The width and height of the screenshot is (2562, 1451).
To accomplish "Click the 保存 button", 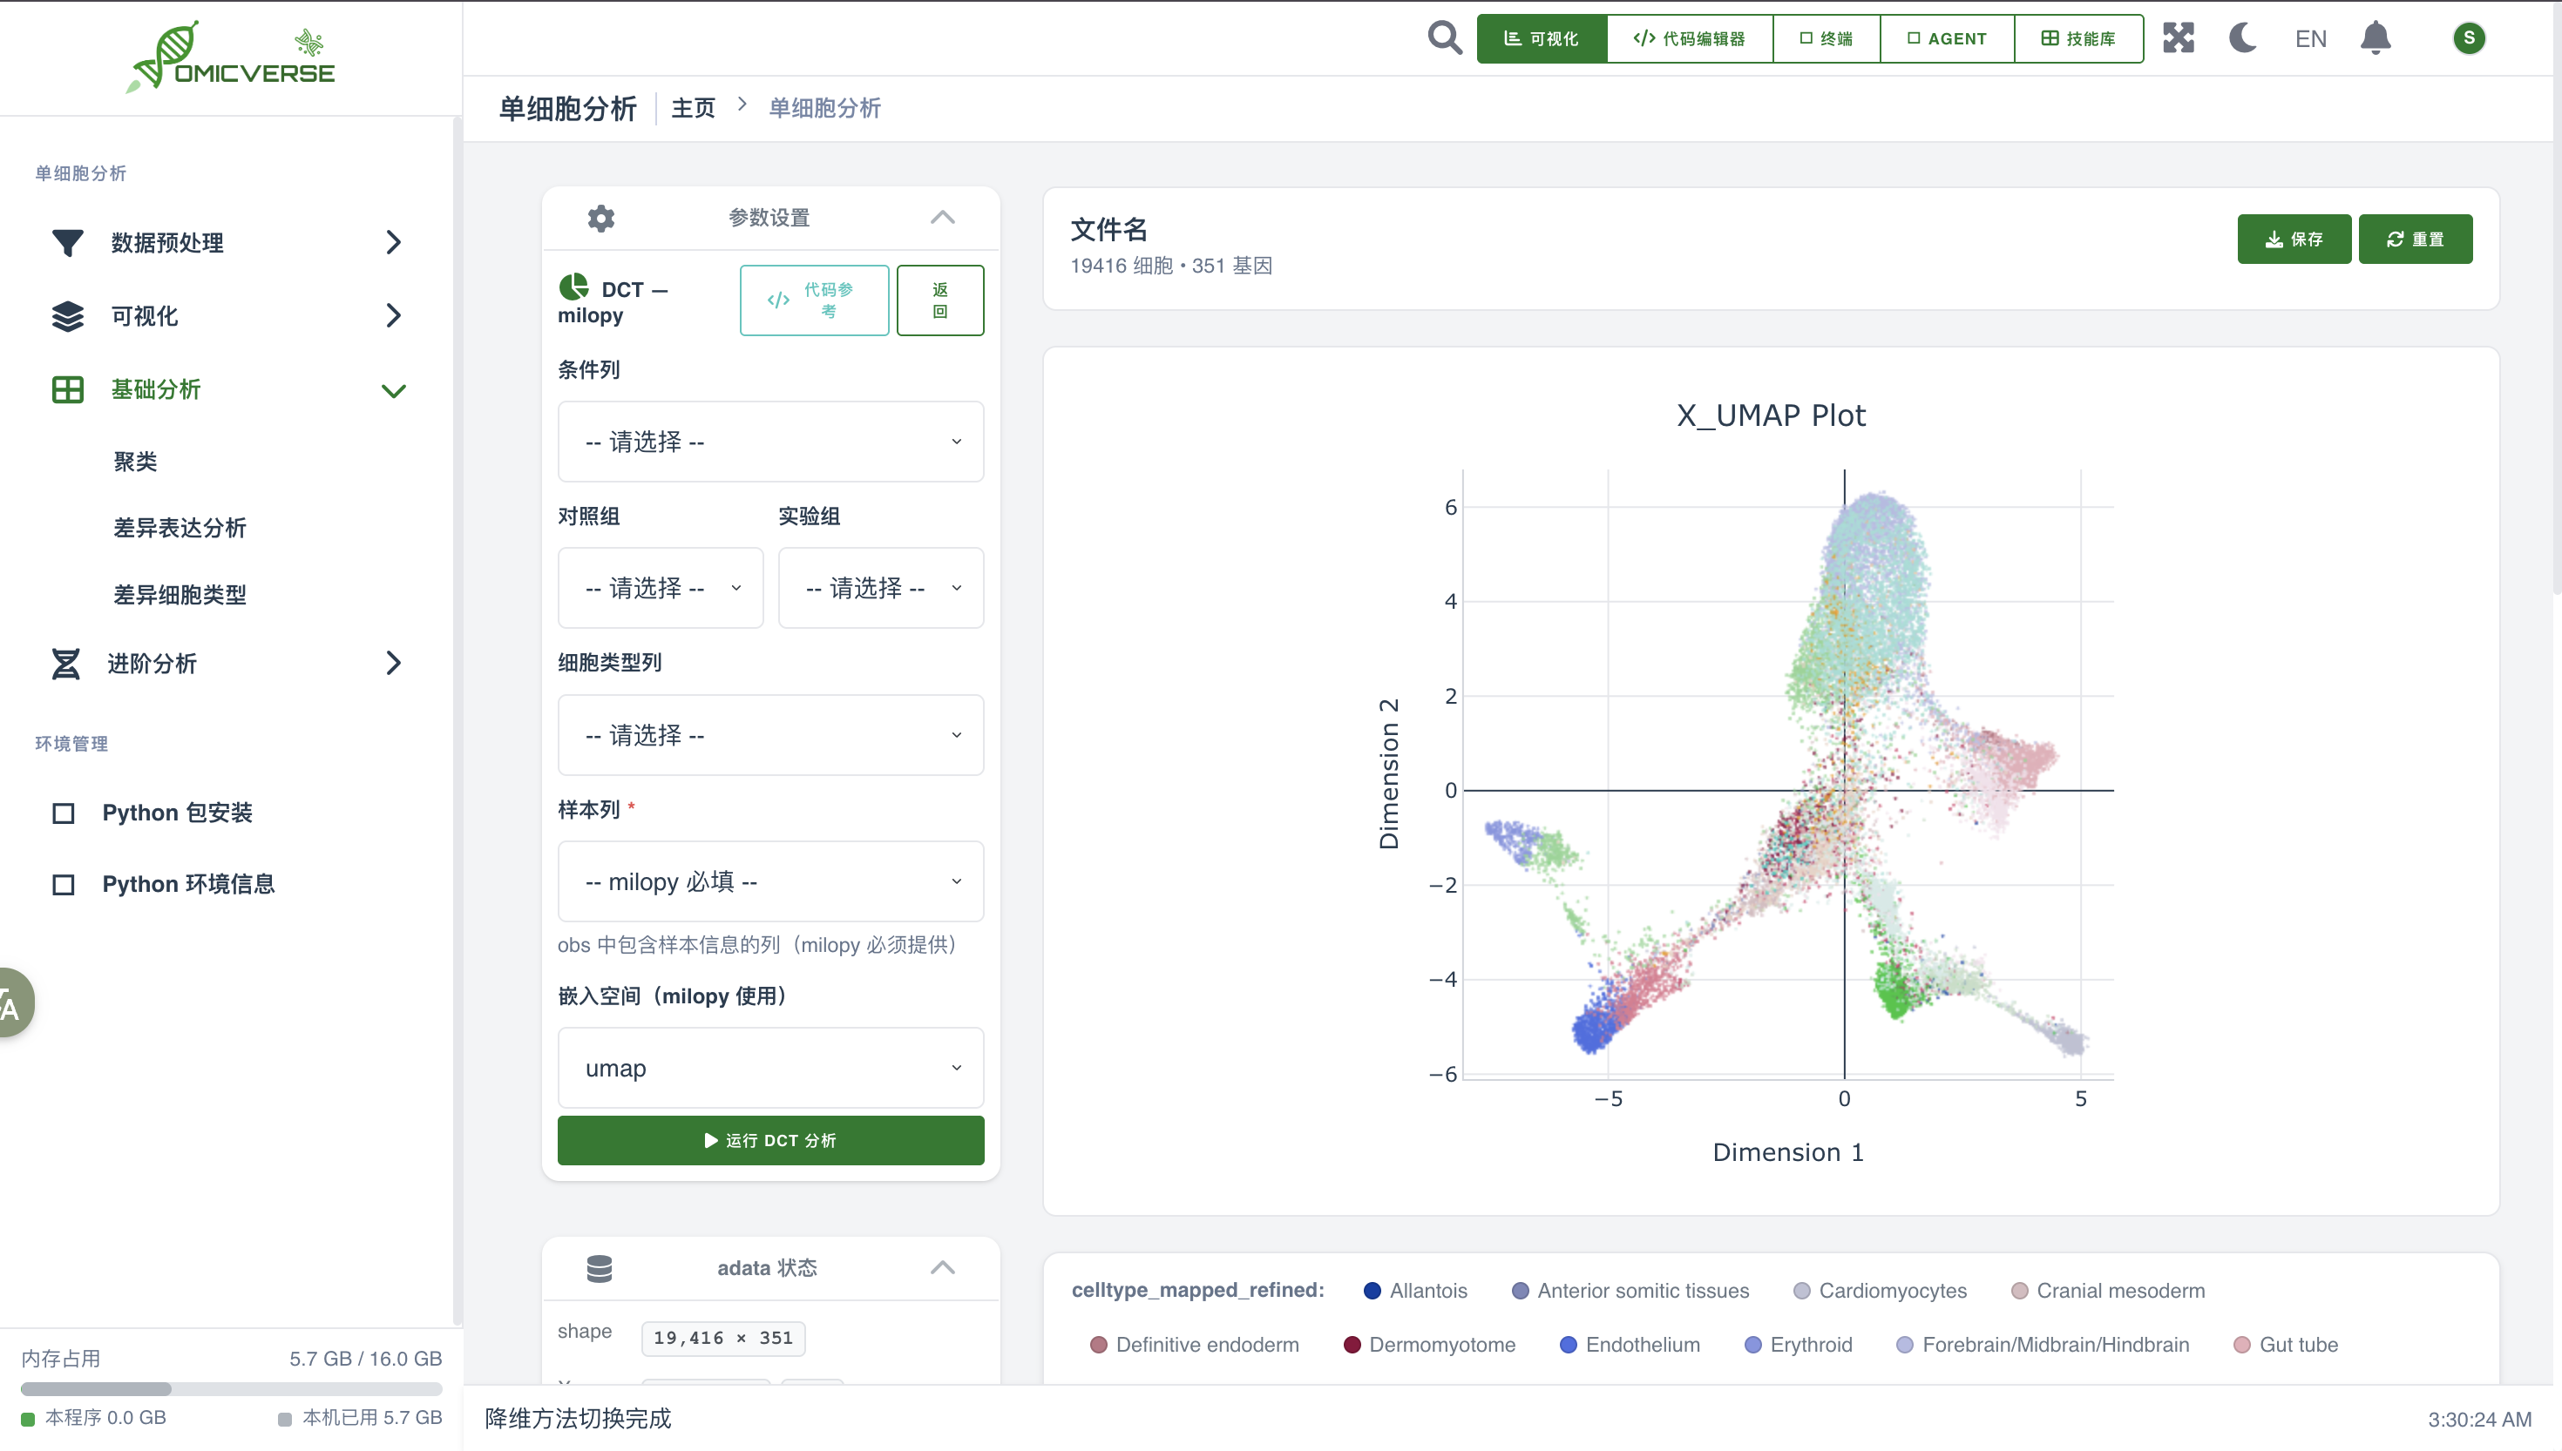I will [x=2293, y=240].
